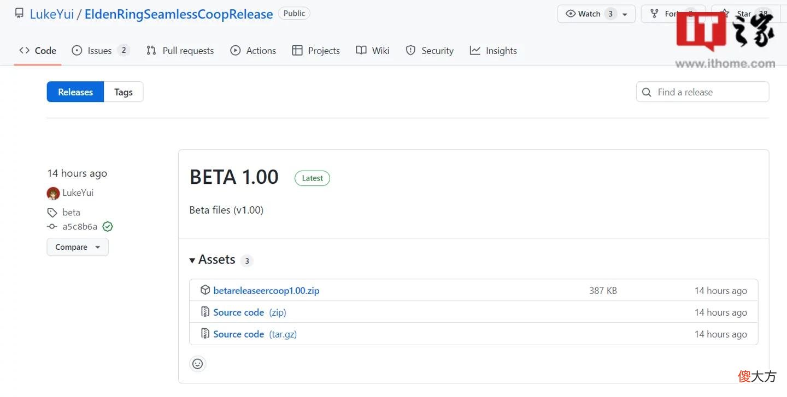Click package icon beside betareleaseercoop1.00.zip
The image size is (787, 397).
(205, 290)
